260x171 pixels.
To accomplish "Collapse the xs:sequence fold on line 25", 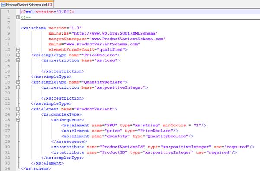I will click(18, 120).
